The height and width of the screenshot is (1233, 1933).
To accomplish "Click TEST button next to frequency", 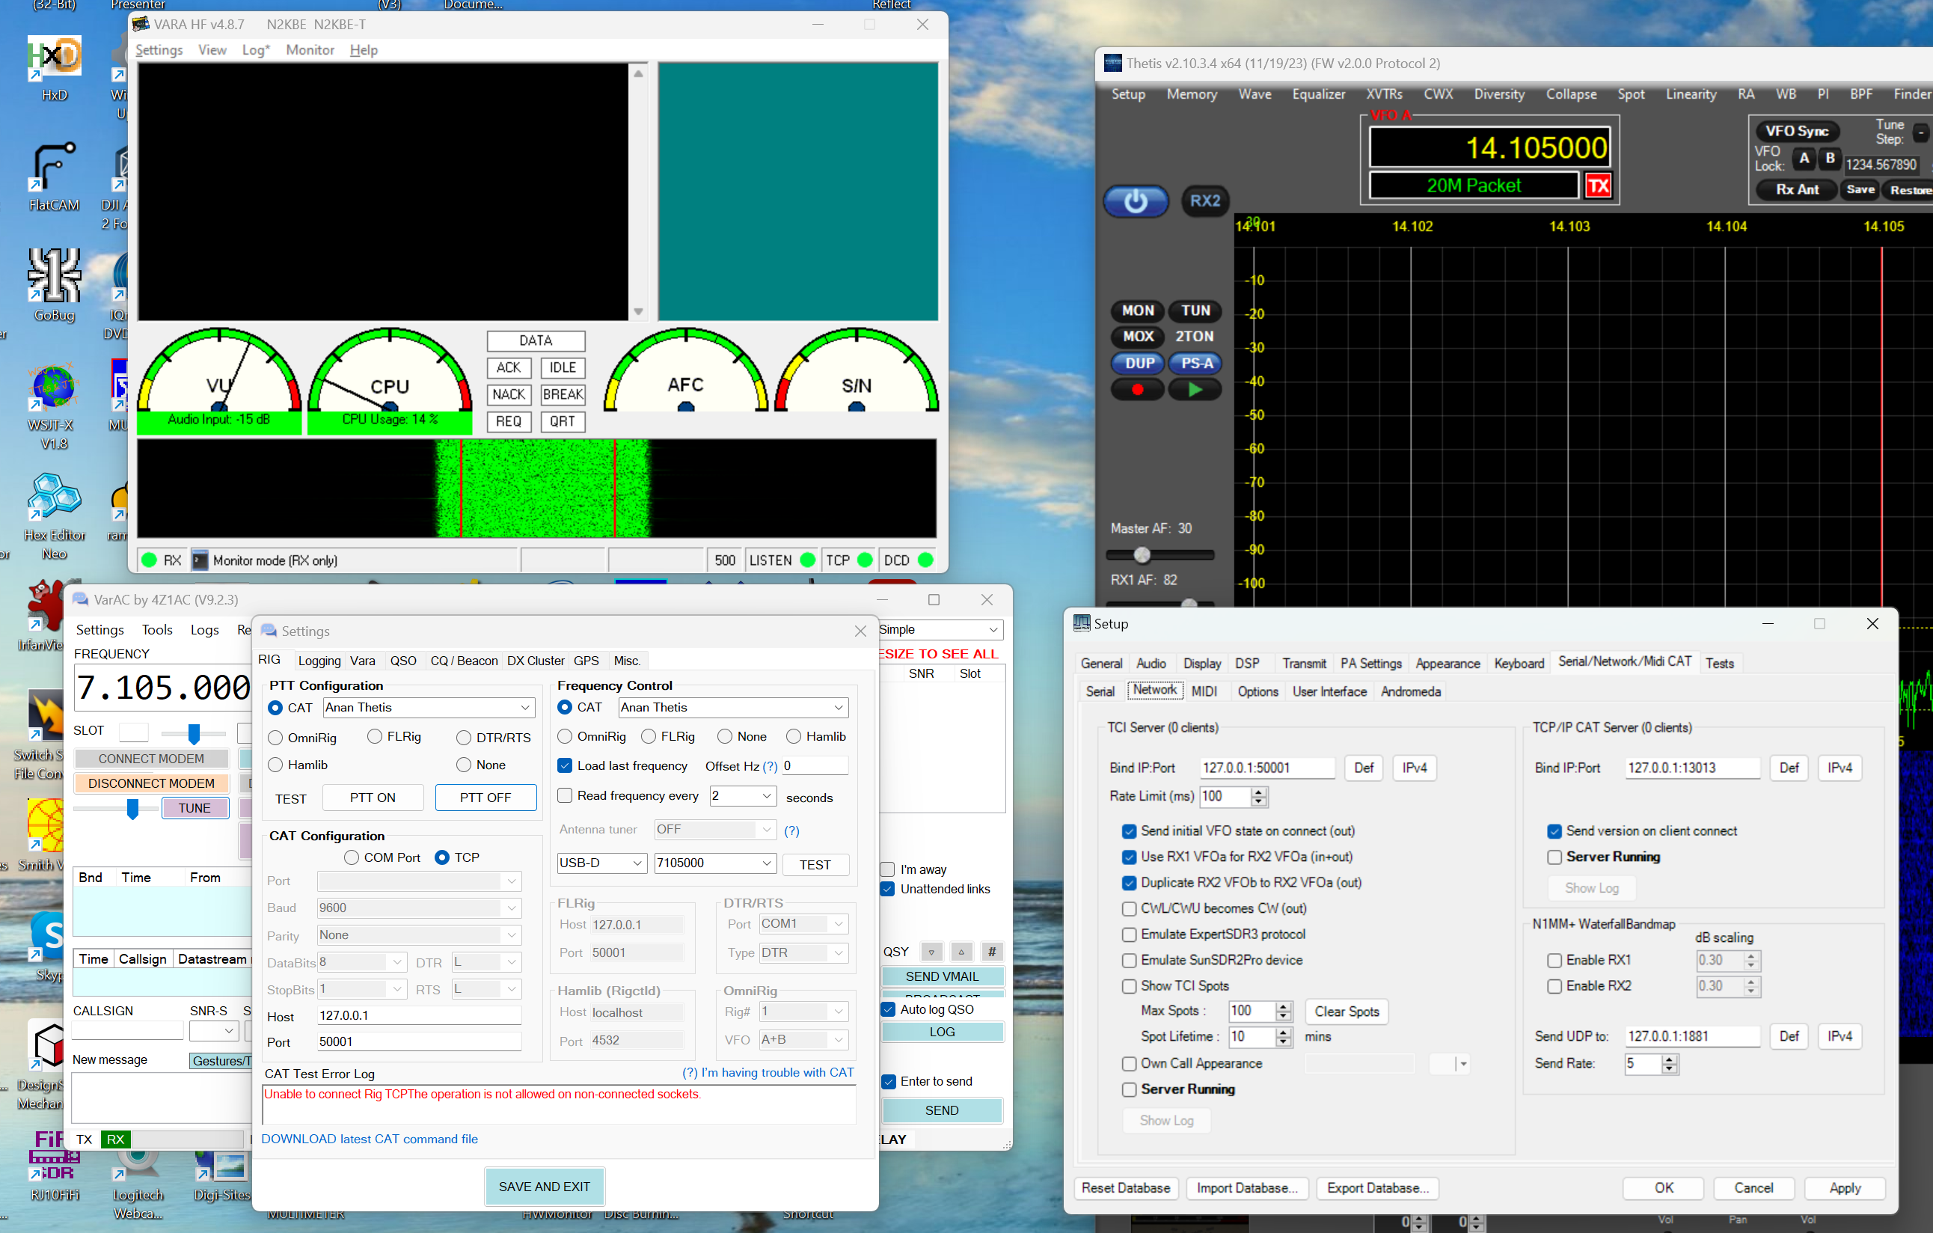I will (815, 865).
